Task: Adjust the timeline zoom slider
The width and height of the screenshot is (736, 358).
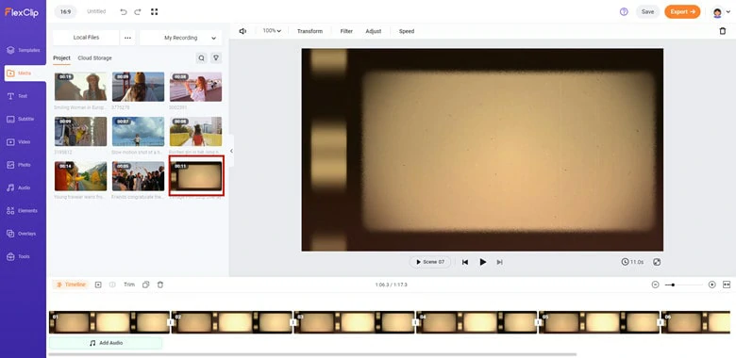Action: pos(683,285)
